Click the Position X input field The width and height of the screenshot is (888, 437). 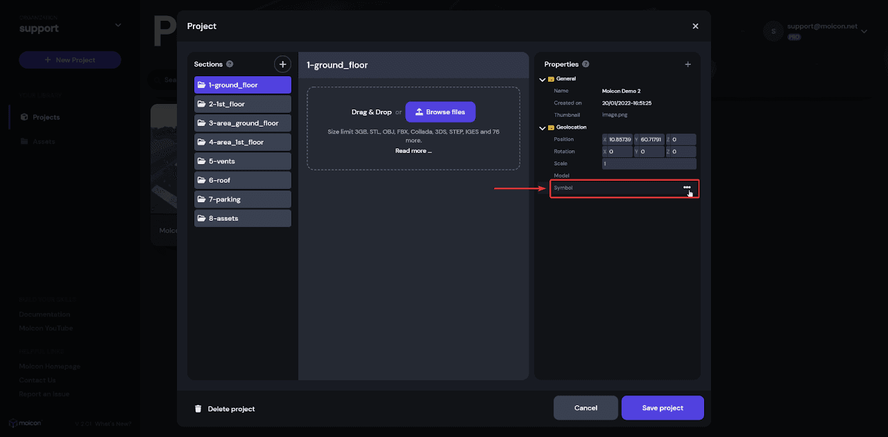pyautogui.click(x=620, y=140)
